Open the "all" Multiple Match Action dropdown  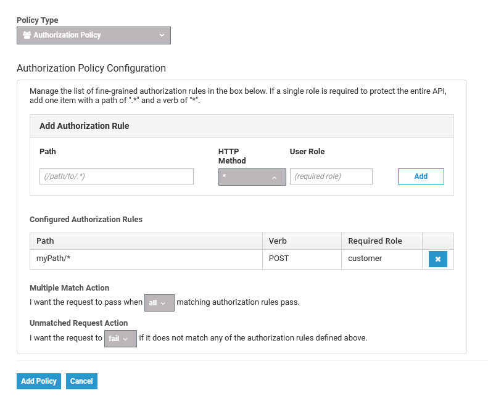159,303
